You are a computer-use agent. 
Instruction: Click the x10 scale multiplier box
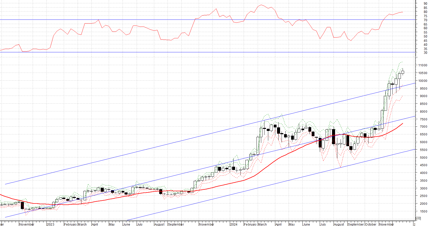pos(418,219)
